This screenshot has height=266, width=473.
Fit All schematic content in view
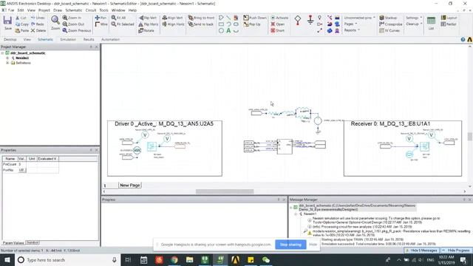tap(118, 18)
